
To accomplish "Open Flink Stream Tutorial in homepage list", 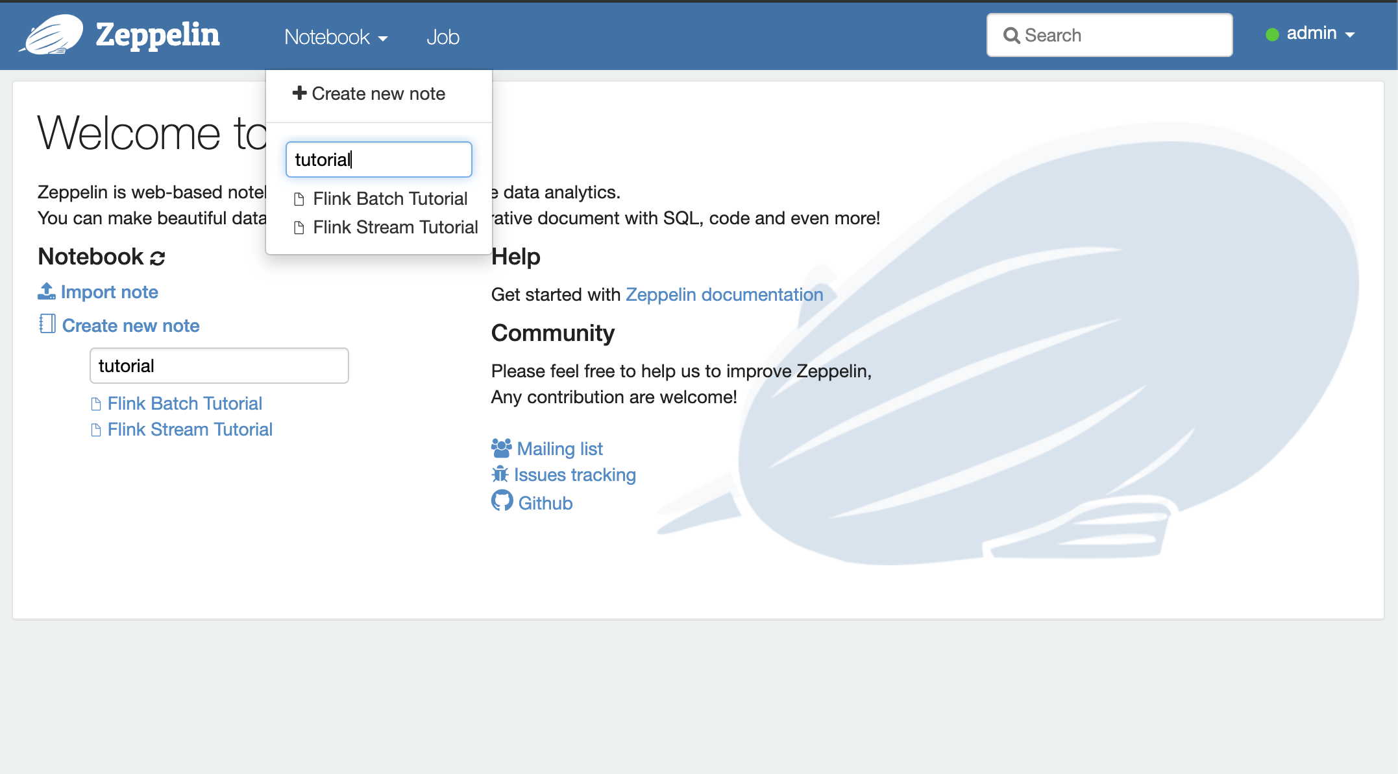I will (x=190, y=429).
